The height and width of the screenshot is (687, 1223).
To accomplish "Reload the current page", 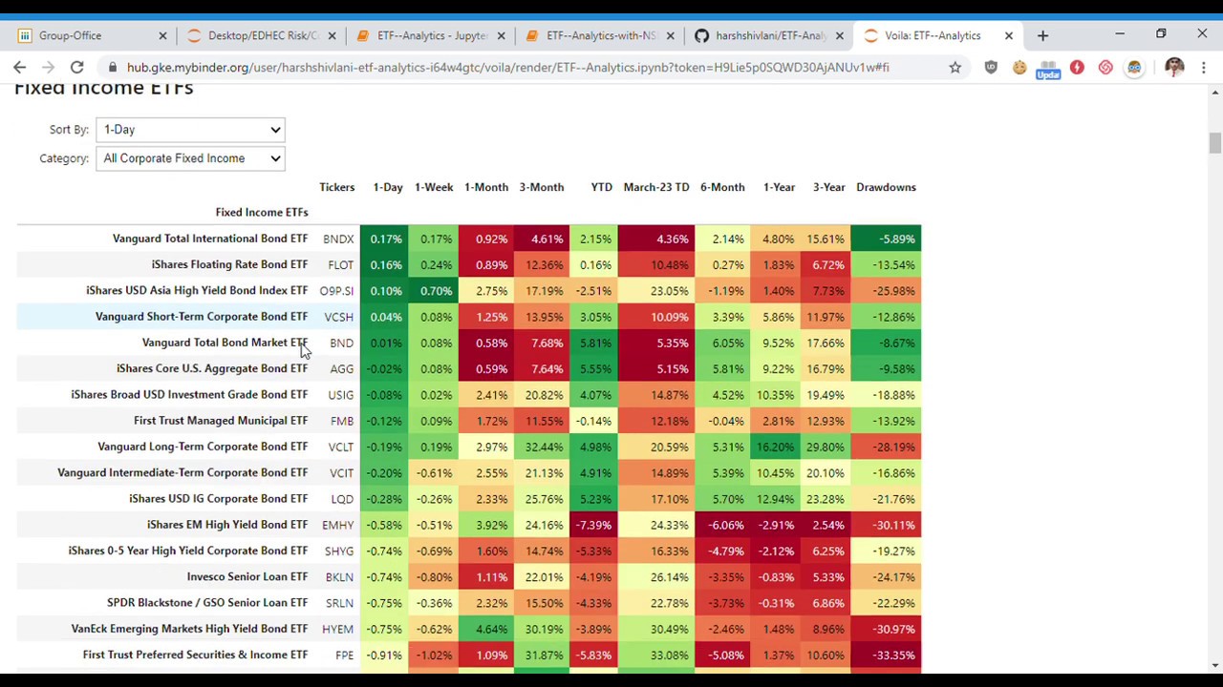I will [76, 67].
